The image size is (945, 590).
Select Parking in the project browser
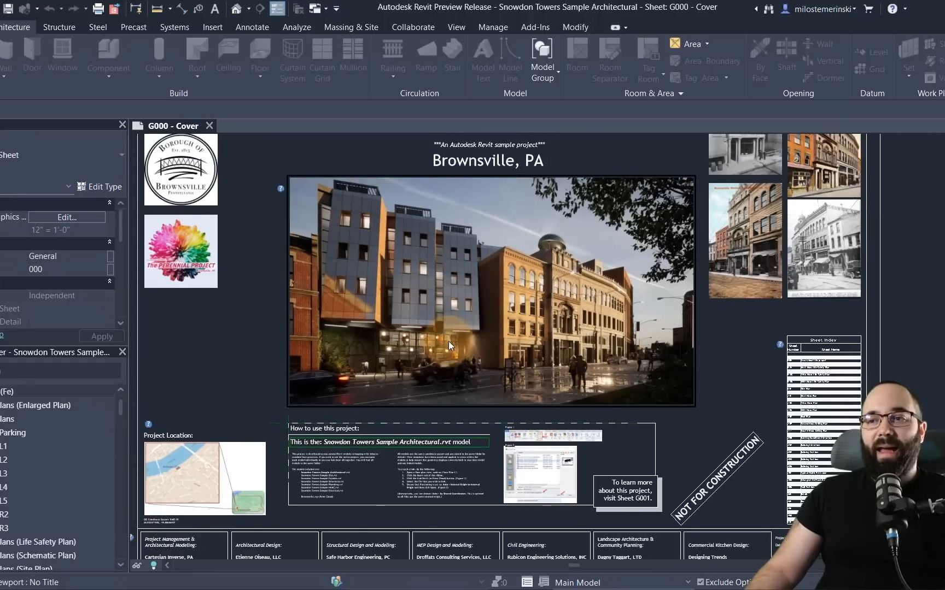pos(13,432)
